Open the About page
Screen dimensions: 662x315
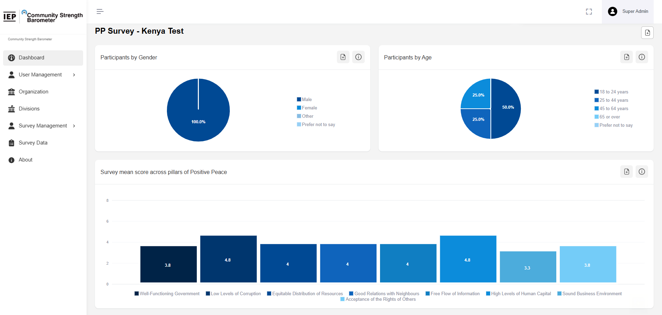pos(25,160)
